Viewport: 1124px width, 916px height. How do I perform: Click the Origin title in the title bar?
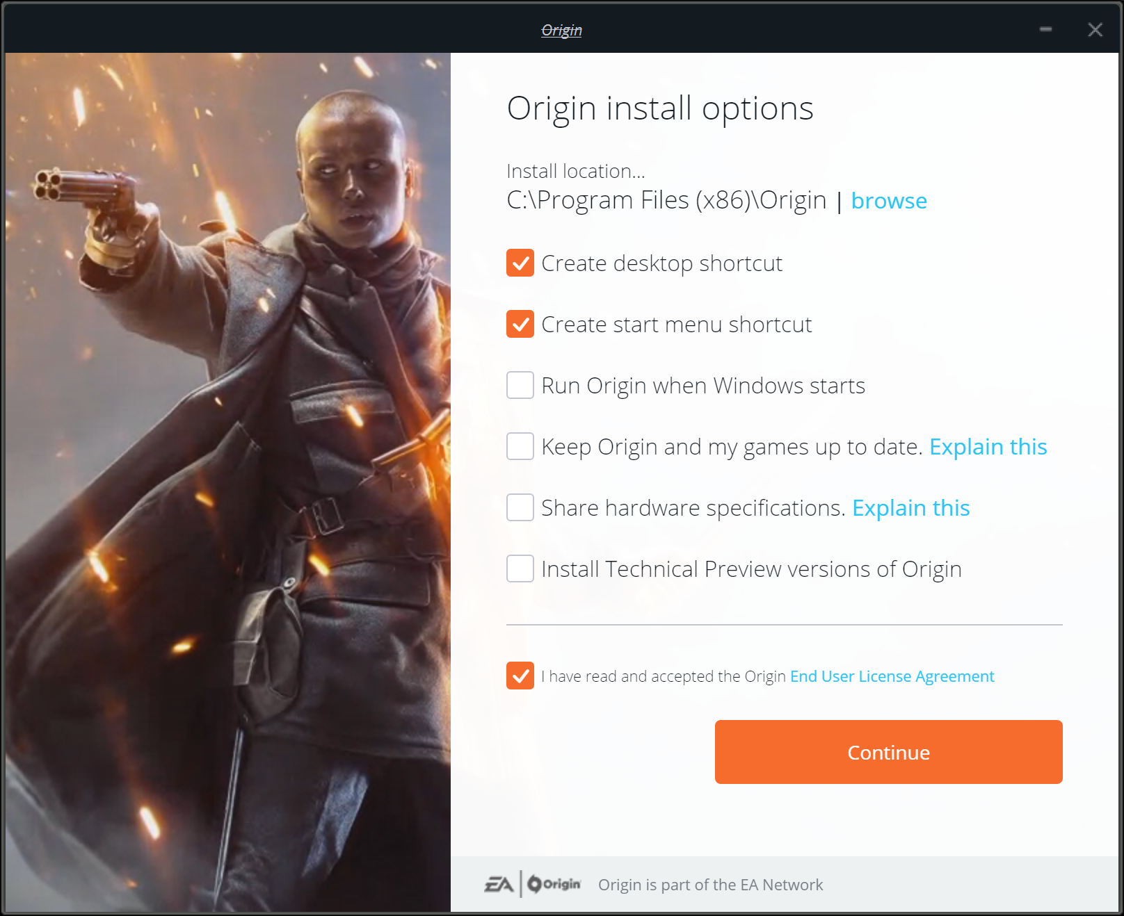[x=561, y=30]
